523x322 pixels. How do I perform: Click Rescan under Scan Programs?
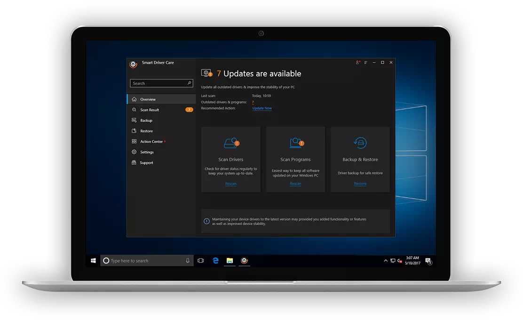[x=295, y=184]
